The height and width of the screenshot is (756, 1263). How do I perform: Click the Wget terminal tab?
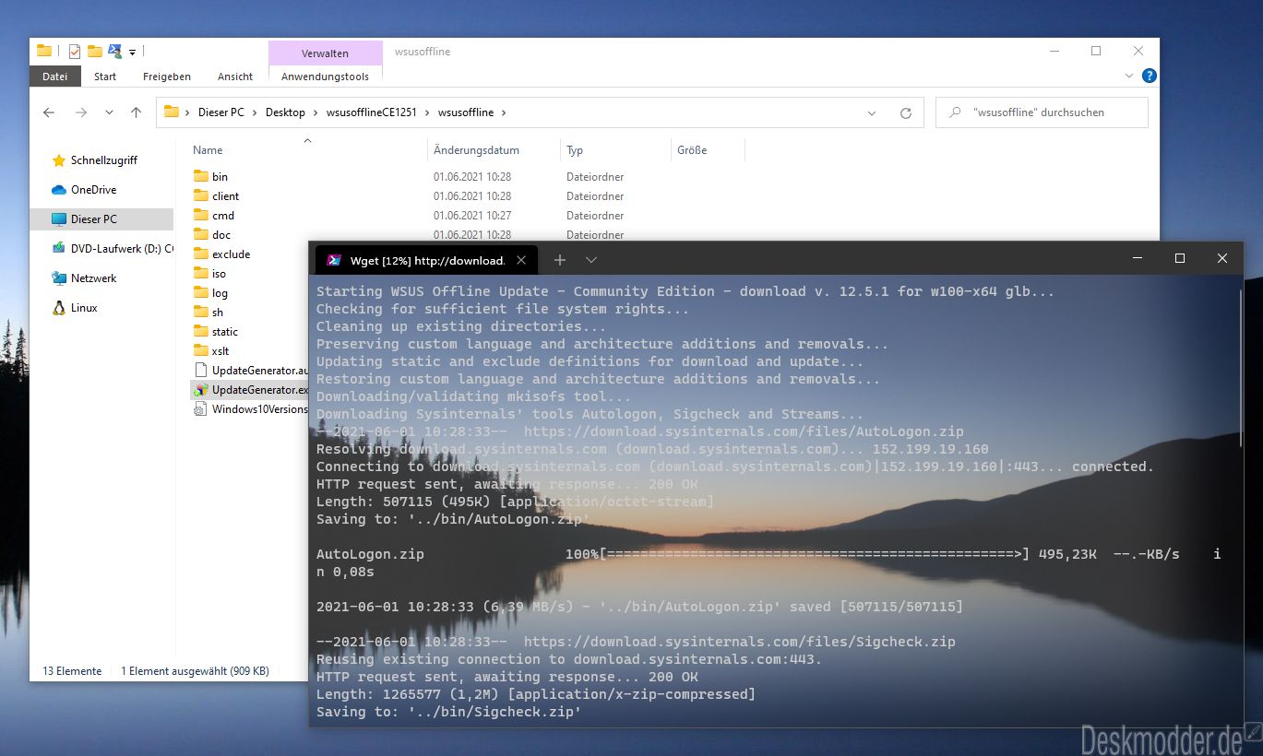(x=427, y=260)
